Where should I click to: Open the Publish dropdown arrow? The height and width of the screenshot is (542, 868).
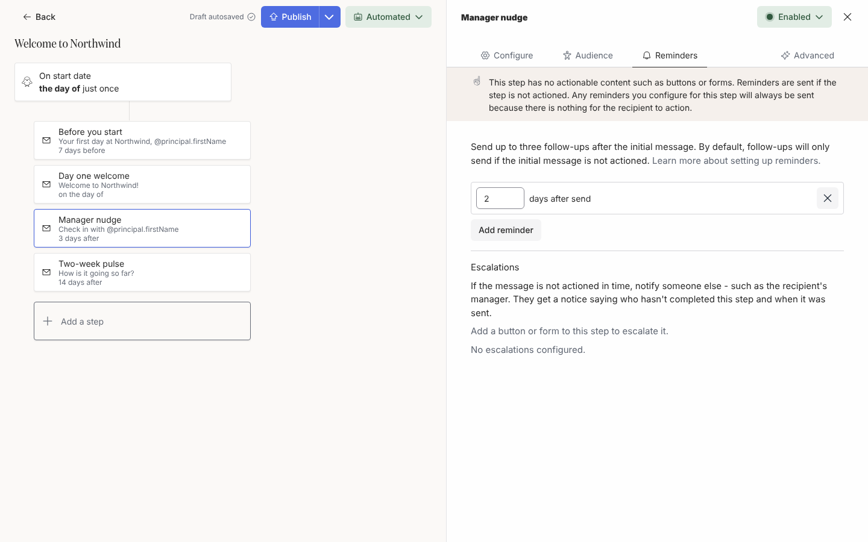329,17
